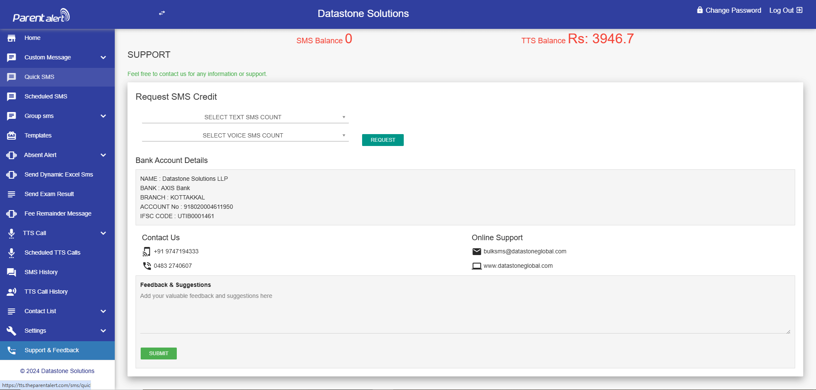Click the Fee Remainder Message vibration icon
Viewport: 816px width, 390px height.
pyautogui.click(x=11, y=214)
